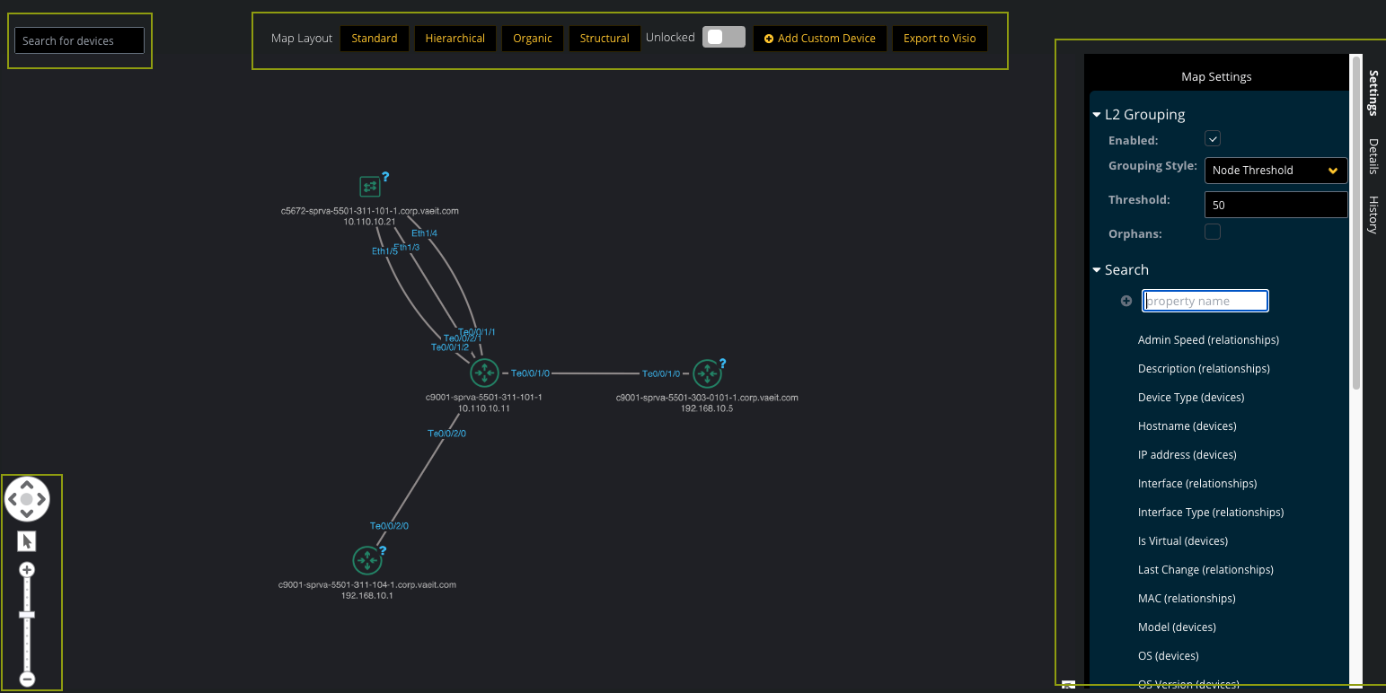Choose Hostname (devices) property

(1187, 426)
